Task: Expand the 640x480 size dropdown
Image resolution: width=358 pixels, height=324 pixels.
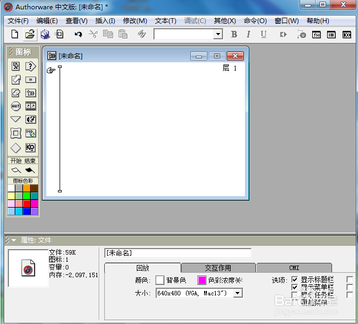Action: click(237, 293)
